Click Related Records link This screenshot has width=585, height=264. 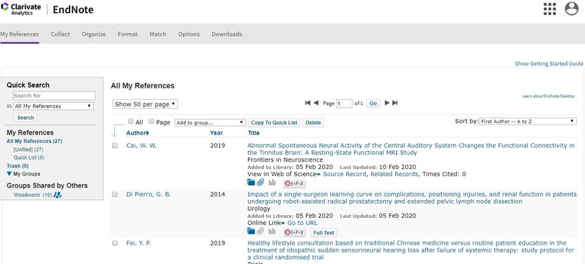pos(394,174)
